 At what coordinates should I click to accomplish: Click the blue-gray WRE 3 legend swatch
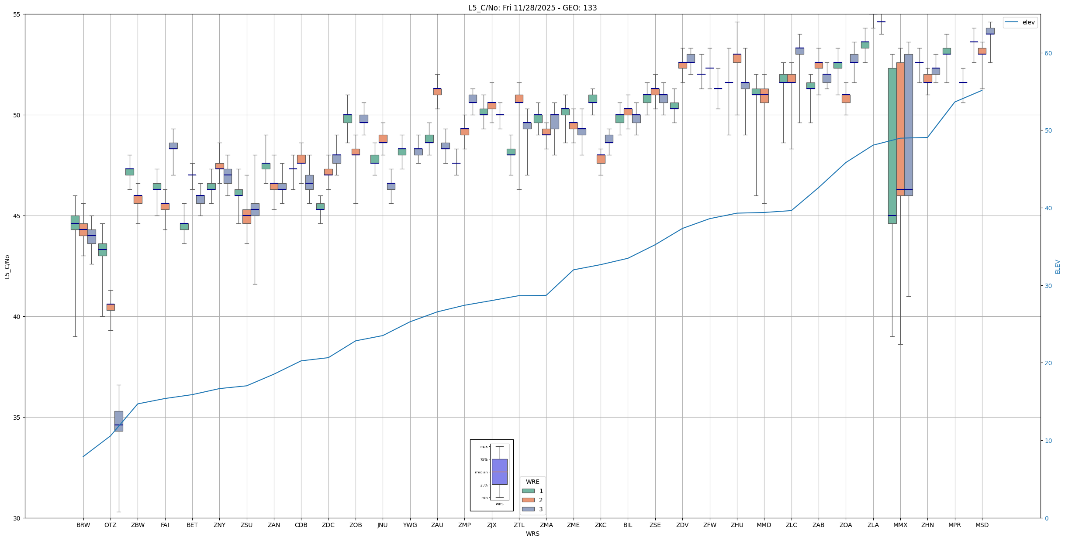(x=528, y=509)
